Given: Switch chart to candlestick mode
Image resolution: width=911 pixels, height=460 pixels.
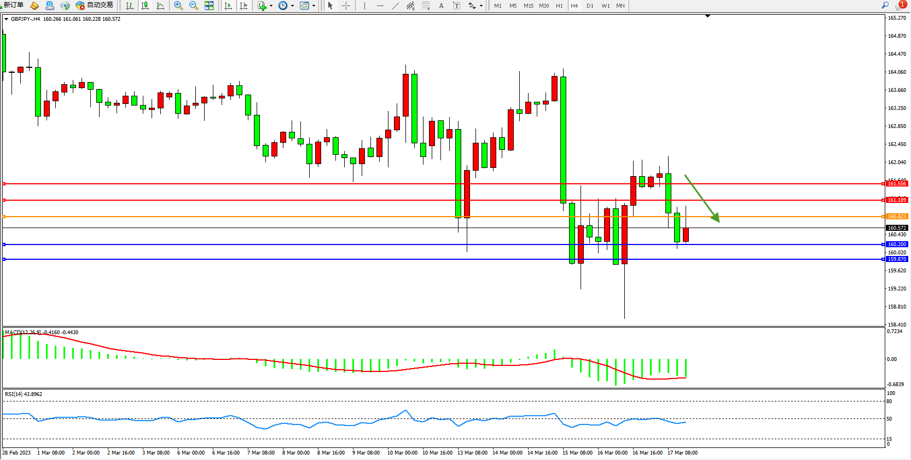Looking at the screenshot, I should [145, 5].
